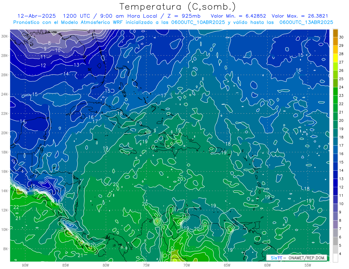Viewport: 349px width, 269px height.
Task: Click the 22N latitude axis label
Action: (5, 113)
